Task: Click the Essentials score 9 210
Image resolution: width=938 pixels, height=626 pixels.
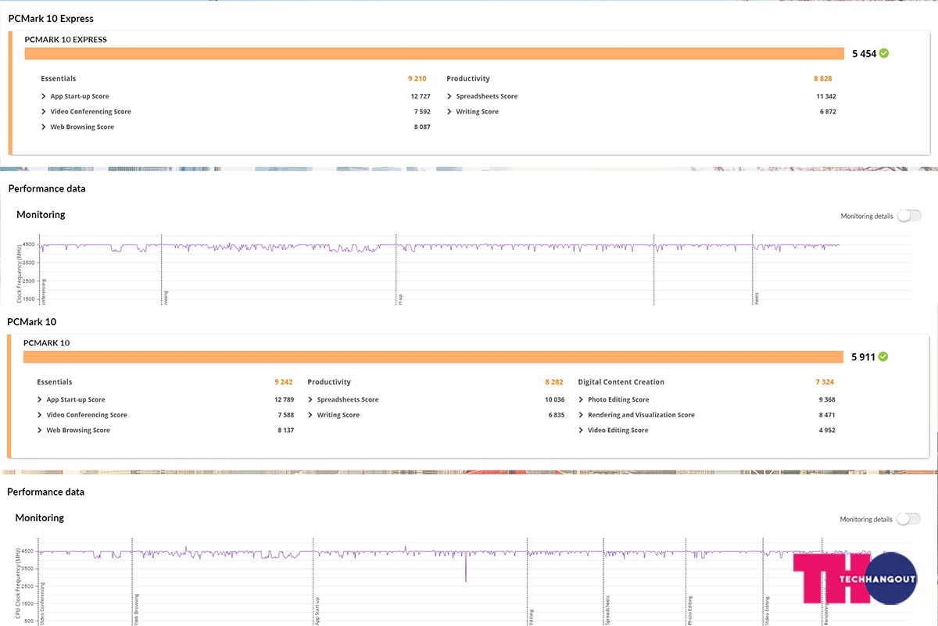Action: click(x=418, y=79)
